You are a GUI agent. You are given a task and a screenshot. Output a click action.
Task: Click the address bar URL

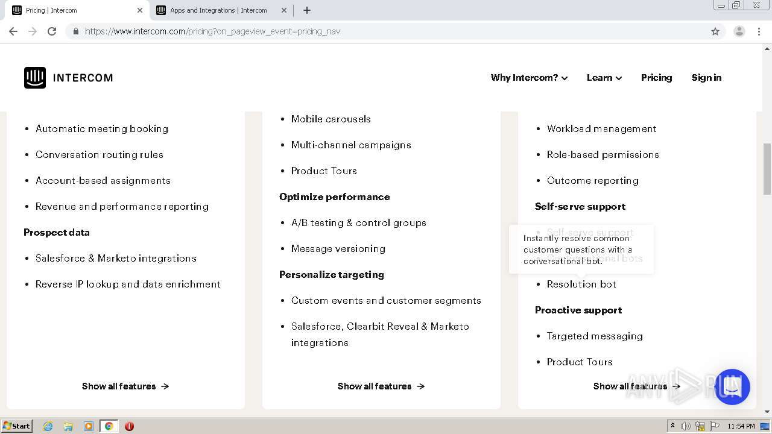[212, 31]
